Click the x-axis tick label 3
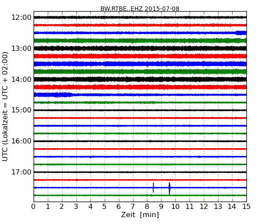The image size is (280, 224). pyautogui.click(x=76, y=206)
